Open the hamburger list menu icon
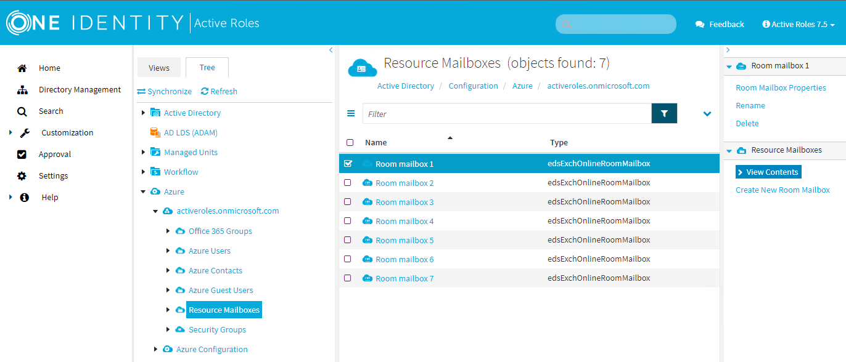The height and width of the screenshot is (362, 846). click(x=351, y=113)
